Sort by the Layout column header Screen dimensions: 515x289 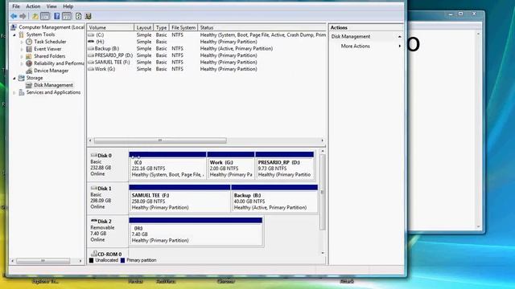tap(144, 27)
